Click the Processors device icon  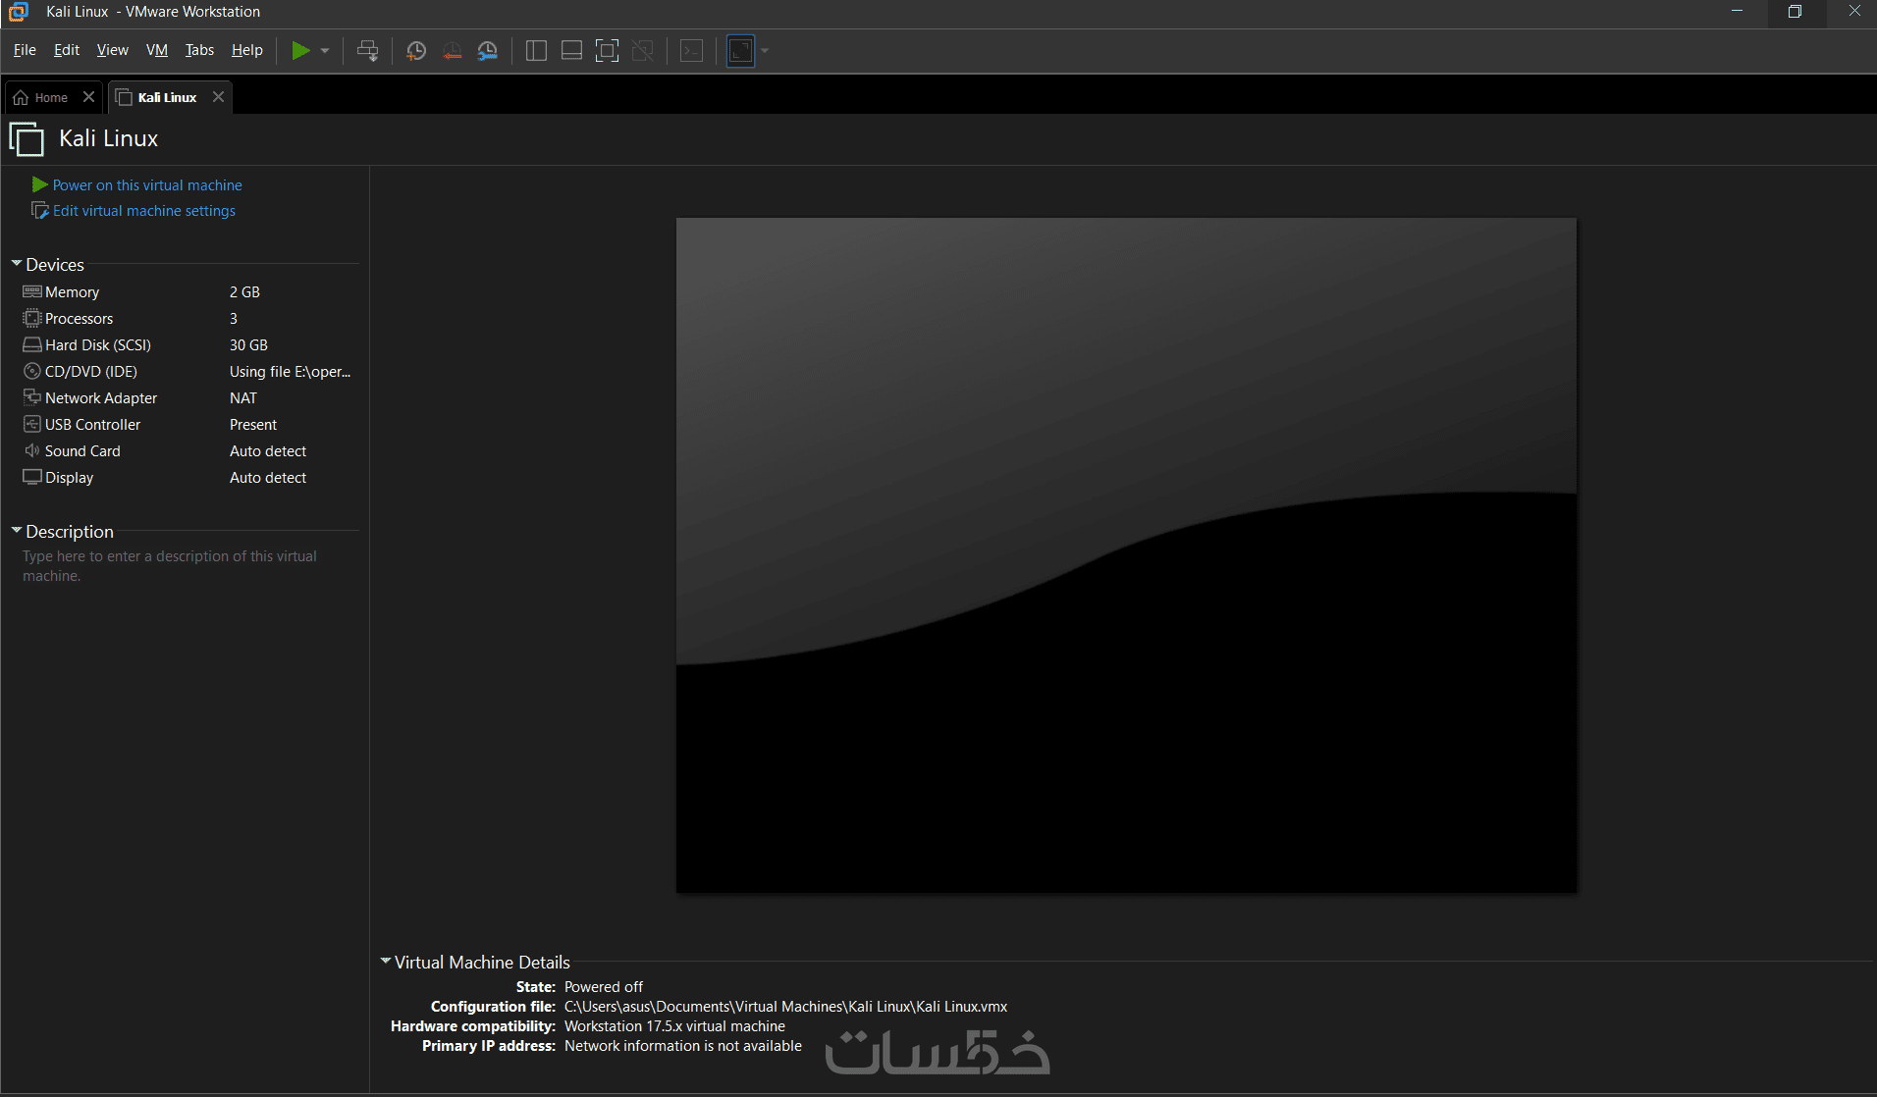32,318
